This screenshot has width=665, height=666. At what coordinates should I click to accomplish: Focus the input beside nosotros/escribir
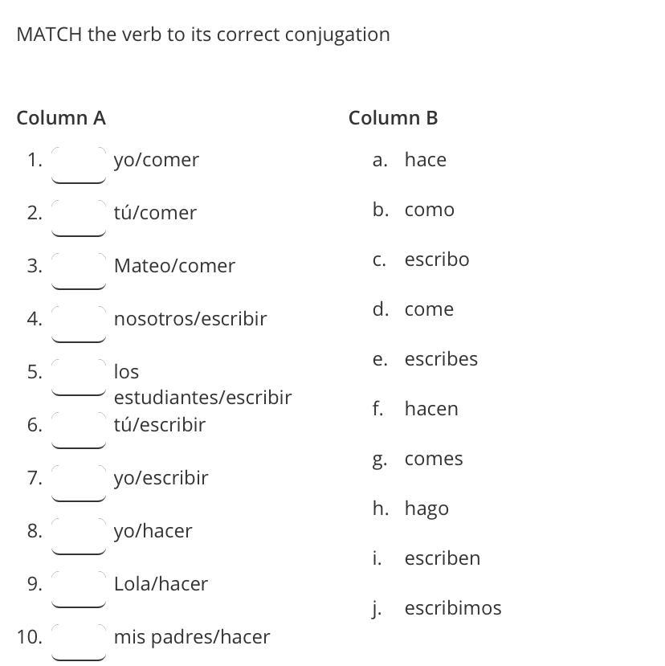(x=79, y=324)
